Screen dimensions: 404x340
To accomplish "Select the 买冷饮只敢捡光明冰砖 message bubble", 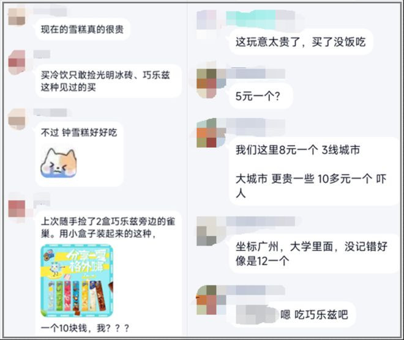I will tap(108, 81).
